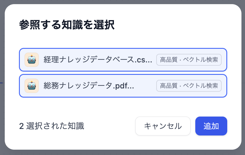Viewport: 245px width, 155px height.
Task: Click 高品質・ベクトル検索 badge on 経理 row
Action: pos(189,60)
